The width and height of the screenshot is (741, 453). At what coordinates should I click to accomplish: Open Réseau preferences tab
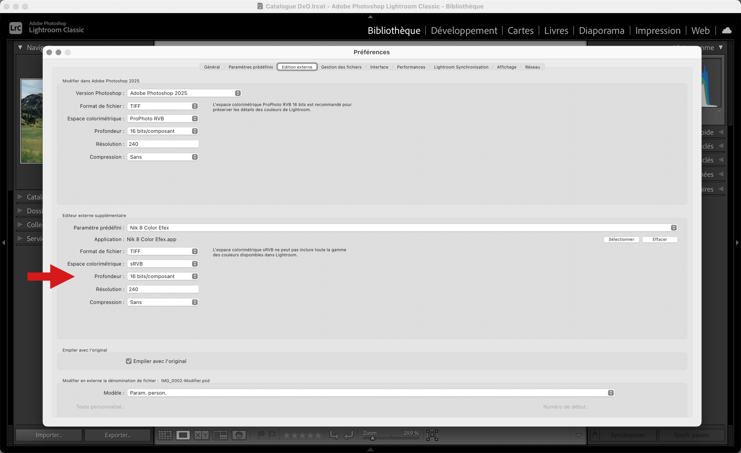(532, 67)
